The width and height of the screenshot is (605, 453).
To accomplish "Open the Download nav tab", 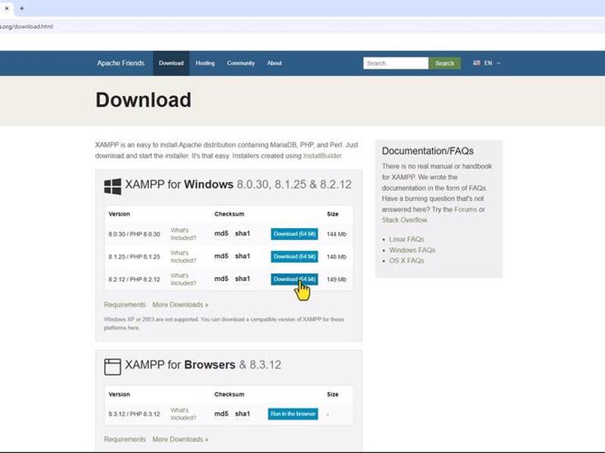I will pos(171,63).
